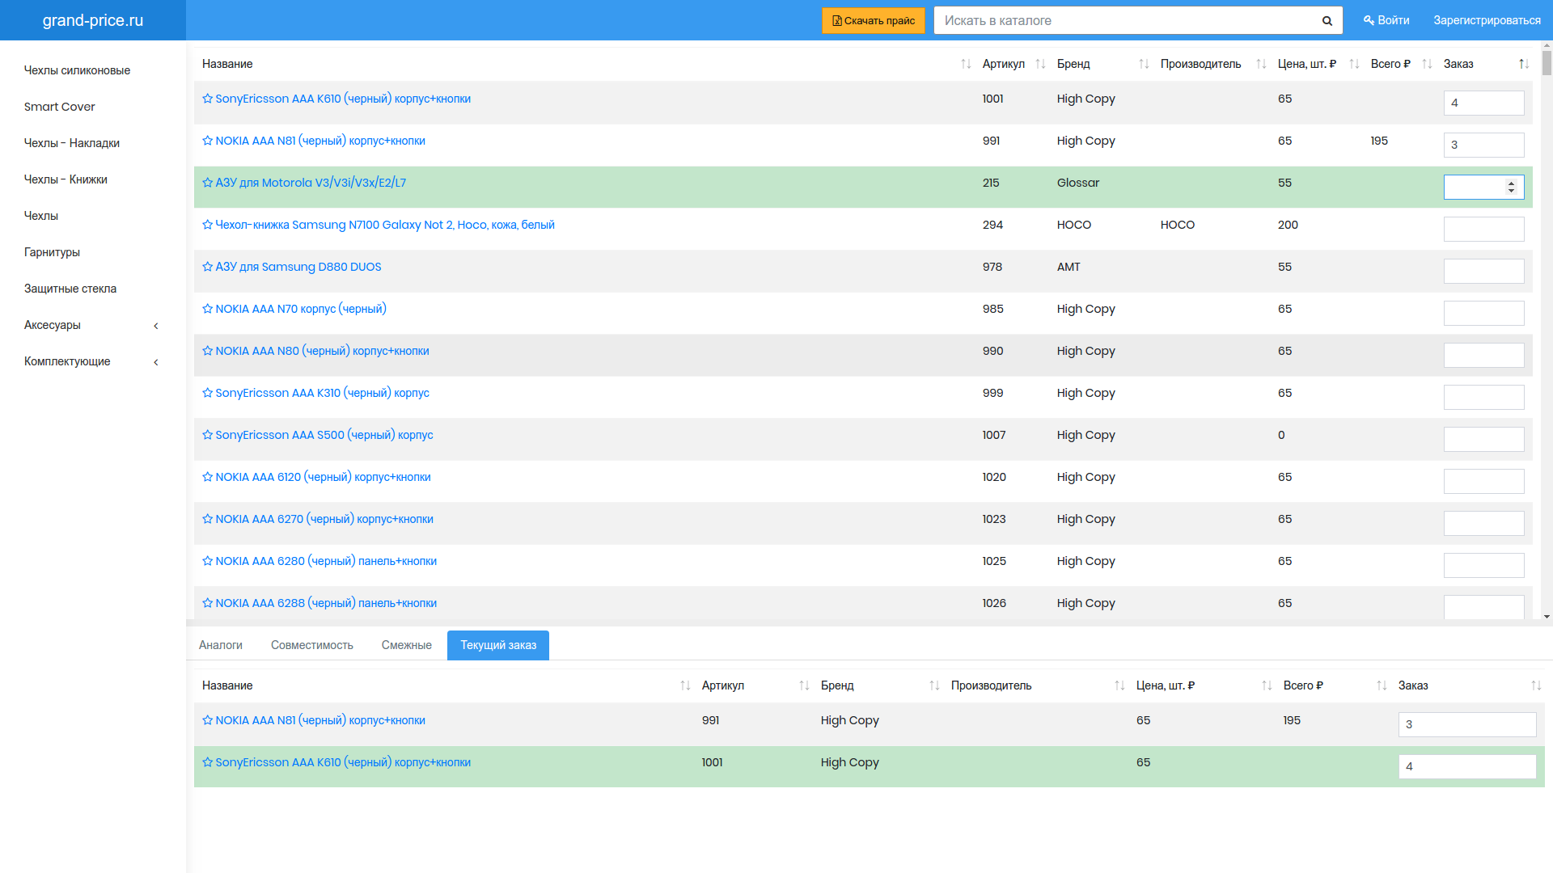Open the Аналоги tab
1553x873 pixels.
tap(221, 645)
